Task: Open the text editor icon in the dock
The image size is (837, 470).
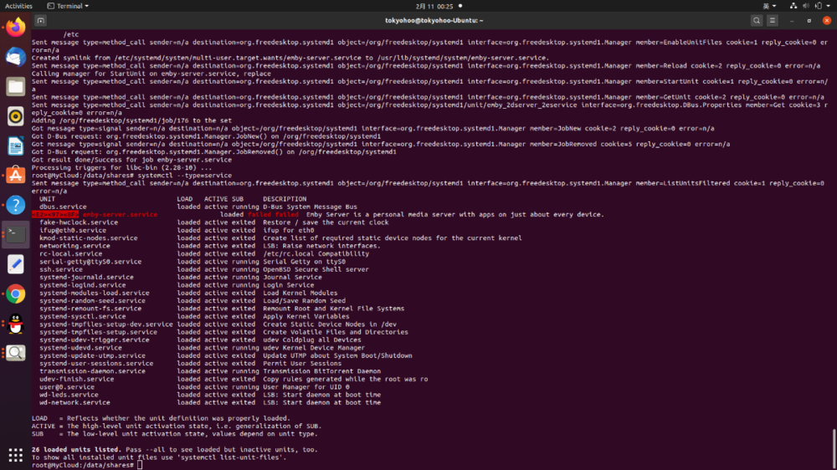Action: coord(15,264)
